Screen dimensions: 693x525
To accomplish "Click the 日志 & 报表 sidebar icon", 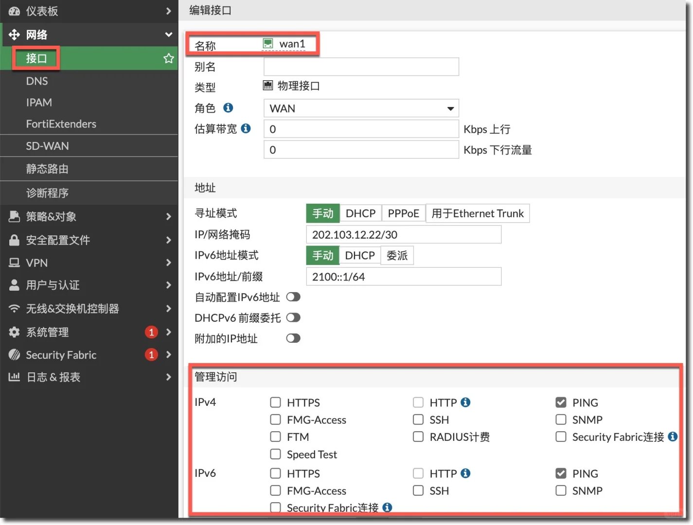I will click(x=14, y=377).
